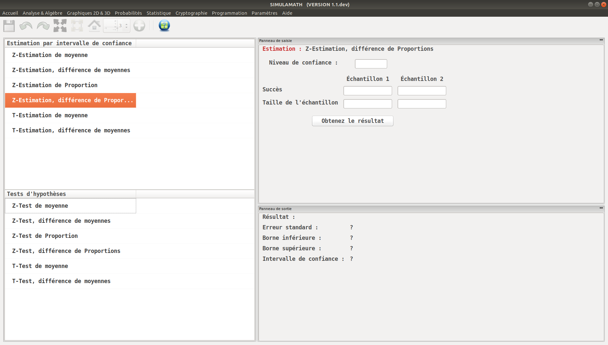Select Z-Test, différence de moyennes
Image resolution: width=608 pixels, height=345 pixels.
(x=71, y=221)
